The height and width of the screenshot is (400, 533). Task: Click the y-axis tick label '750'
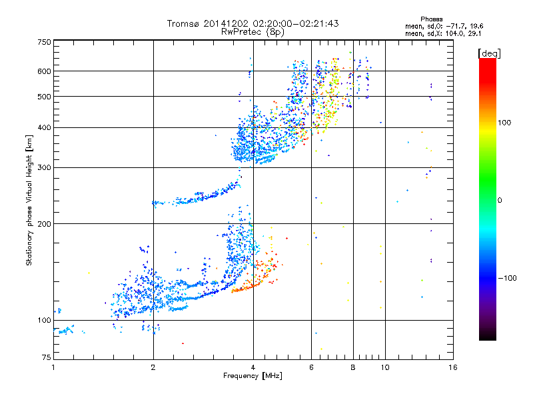[x=44, y=42]
